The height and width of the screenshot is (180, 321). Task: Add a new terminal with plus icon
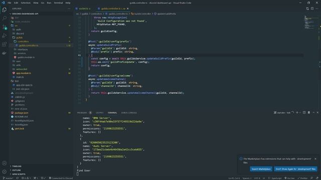[297, 112]
